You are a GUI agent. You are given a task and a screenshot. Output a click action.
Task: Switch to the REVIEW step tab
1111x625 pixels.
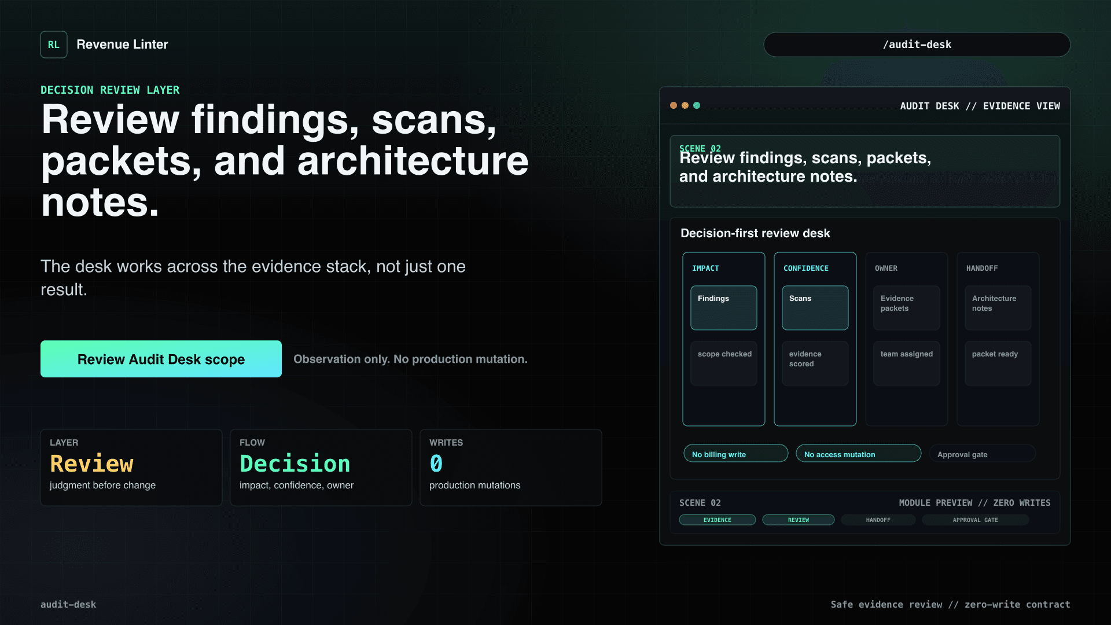[x=798, y=520]
